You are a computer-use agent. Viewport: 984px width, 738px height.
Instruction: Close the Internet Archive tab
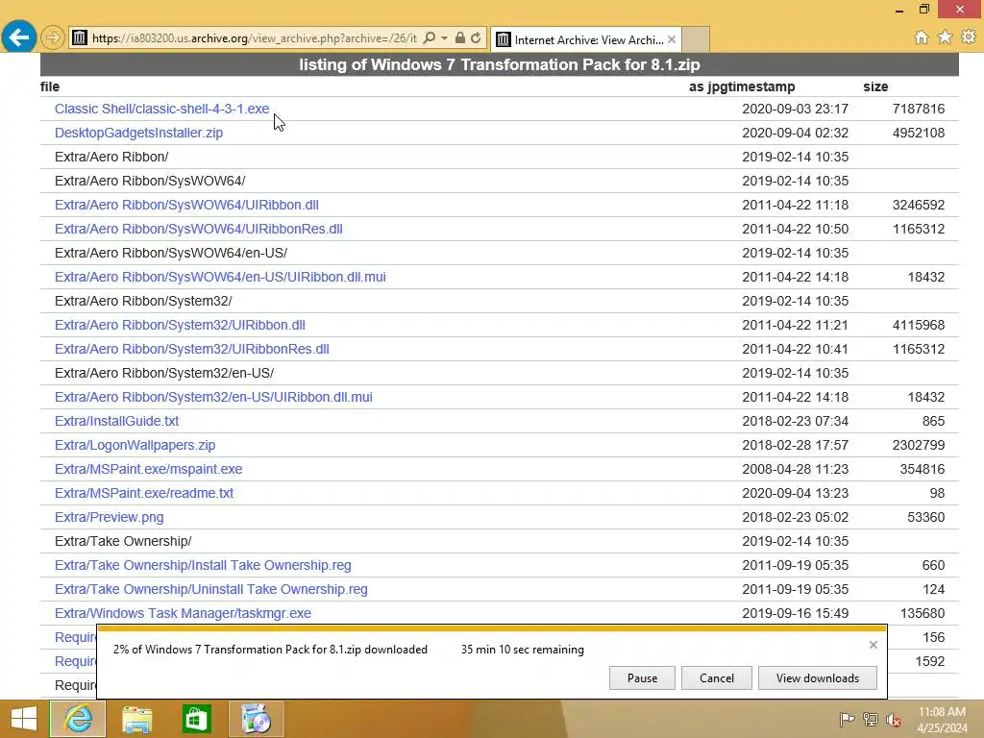tap(672, 39)
